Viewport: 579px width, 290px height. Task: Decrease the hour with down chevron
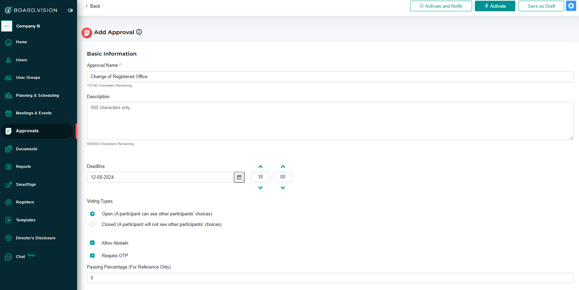[x=260, y=188]
